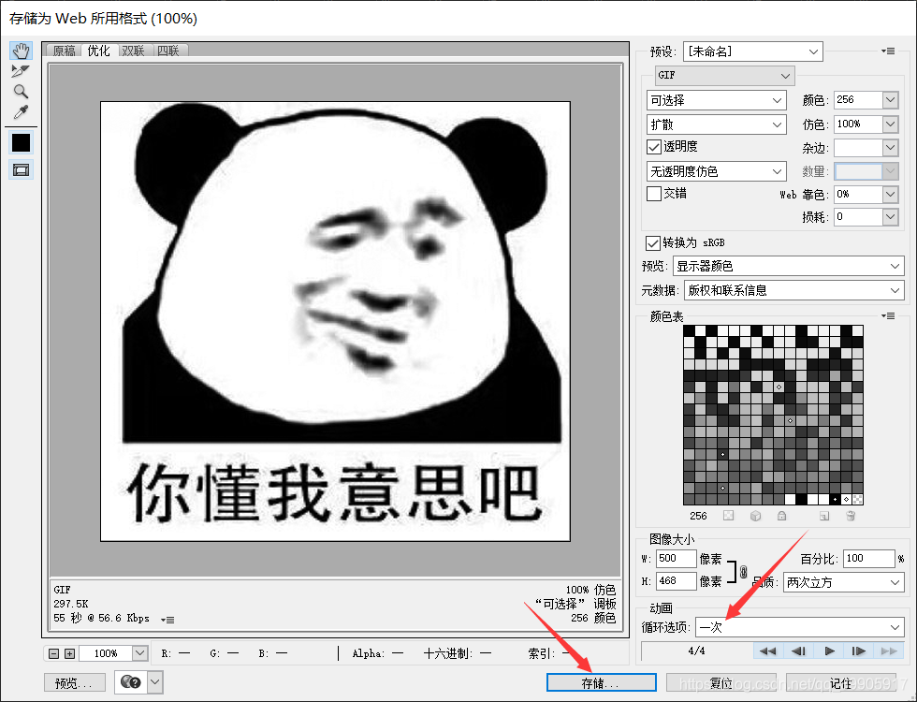The width and height of the screenshot is (917, 702).
Task: Toggle the constrain proportions link icon
Action: 743,571
